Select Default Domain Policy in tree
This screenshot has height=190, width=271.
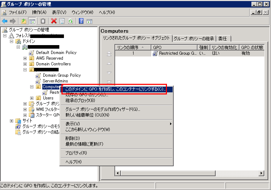click(56, 53)
